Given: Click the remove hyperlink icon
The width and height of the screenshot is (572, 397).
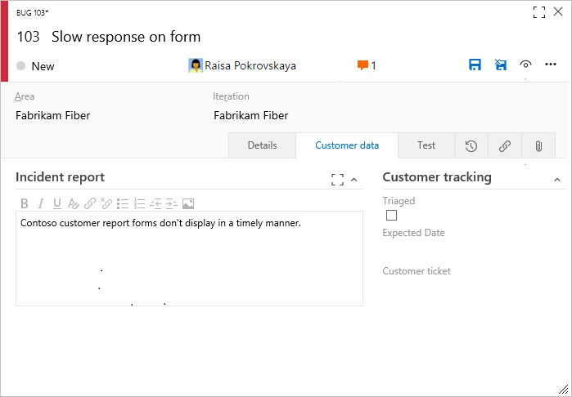Looking at the screenshot, I should [x=106, y=203].
